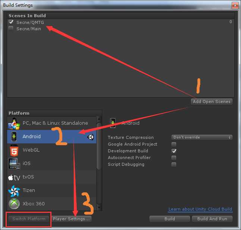
Task: Enable the Script Debugging checkbox
Action: pyautogui.click(x=174, y=164)
